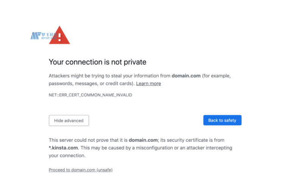Click the bold *.kinsta.com certificate name
289x190 pixels.
[64, 148]
